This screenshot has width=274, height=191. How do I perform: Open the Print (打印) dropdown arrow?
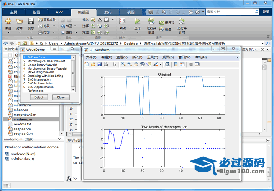pyautogui.click(x=54, y=32)
